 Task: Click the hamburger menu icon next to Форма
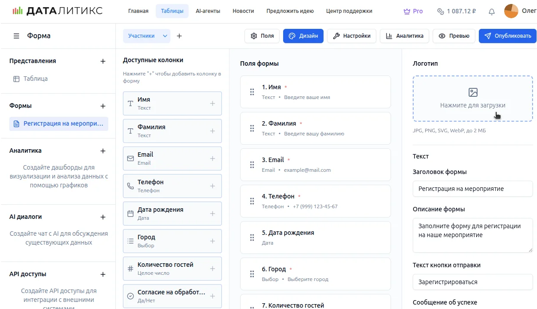click(x=16, y=36)
